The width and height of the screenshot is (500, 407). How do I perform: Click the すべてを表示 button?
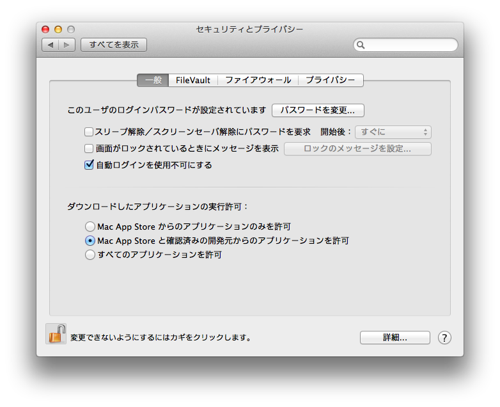point(114,45)
